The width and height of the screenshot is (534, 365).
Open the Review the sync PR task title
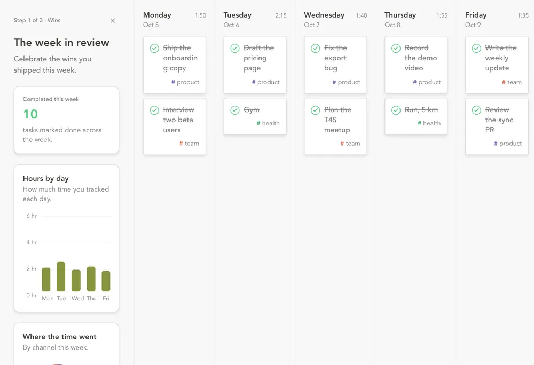499,120
